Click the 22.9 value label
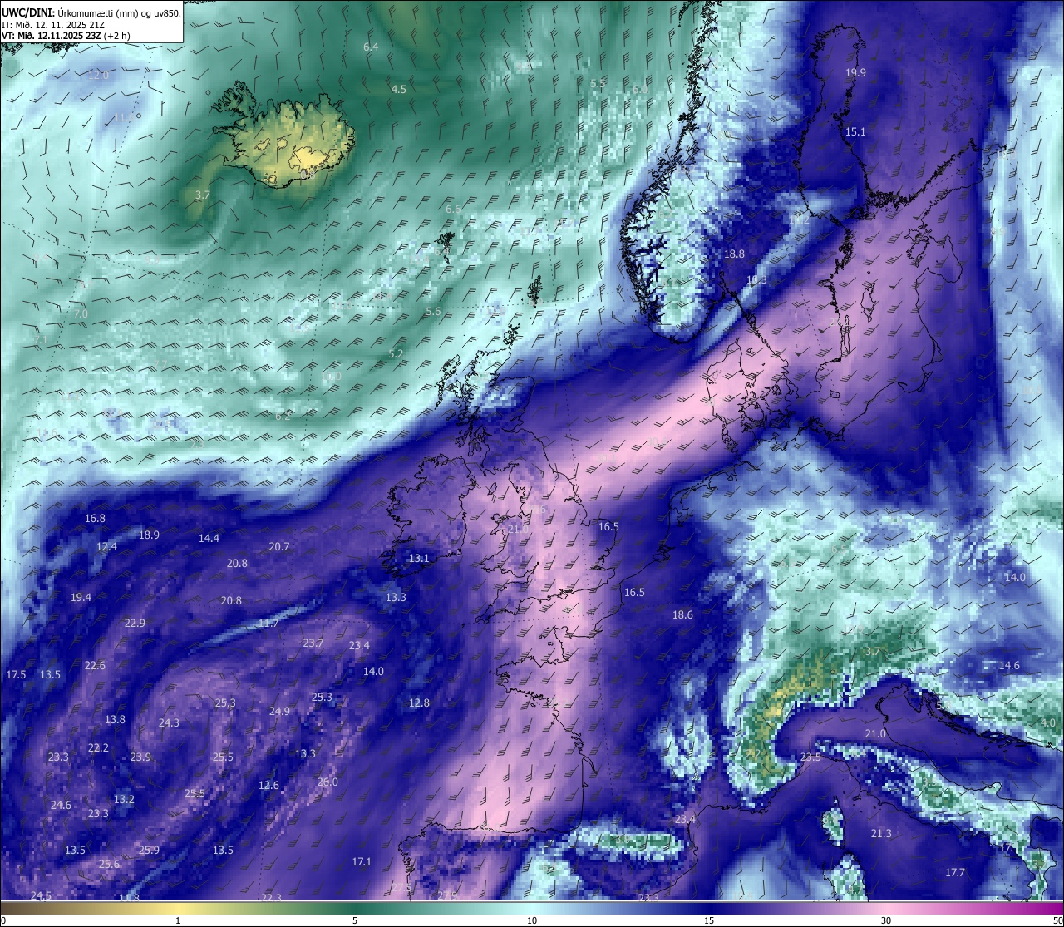Image resolution: width=1064 pixels, height=927 pixels. point(135,624)
